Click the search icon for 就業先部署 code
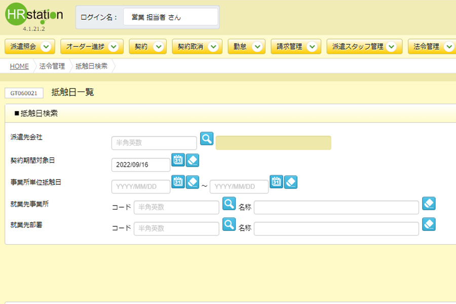456x304 pixels. point(229,224)
